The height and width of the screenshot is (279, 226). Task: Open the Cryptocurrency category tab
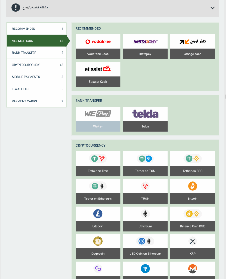click(36, 65)
